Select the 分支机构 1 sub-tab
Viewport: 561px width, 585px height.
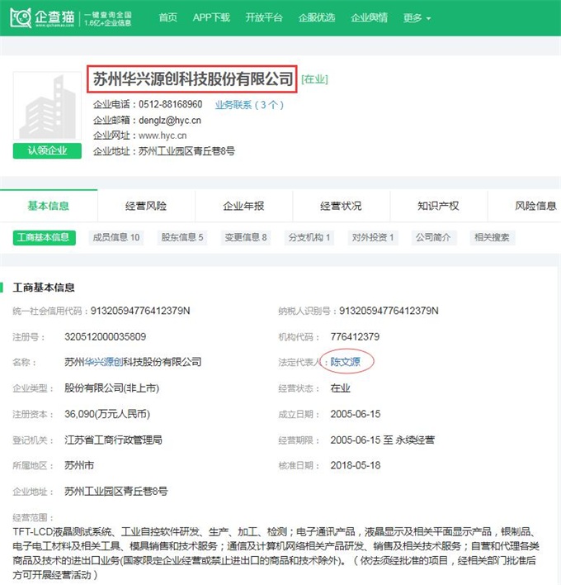coord(309,238)
